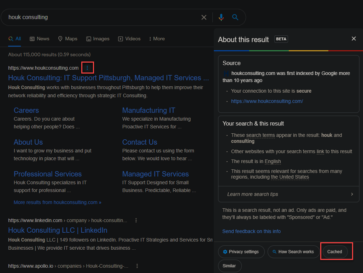Open the Cached version button
The height and width of the screenshot is (273, 363).
(x=335, y=252)
